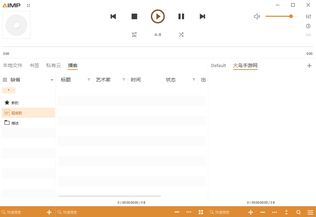Open the hamburger menu next to 缺省
Viewport: 316px width, 217px height.
pyautogui.click(x=5, y=80)
